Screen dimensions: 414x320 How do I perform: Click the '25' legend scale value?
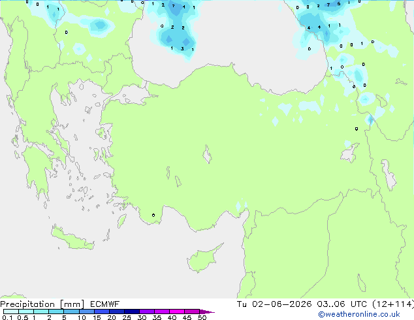(127, 317)
